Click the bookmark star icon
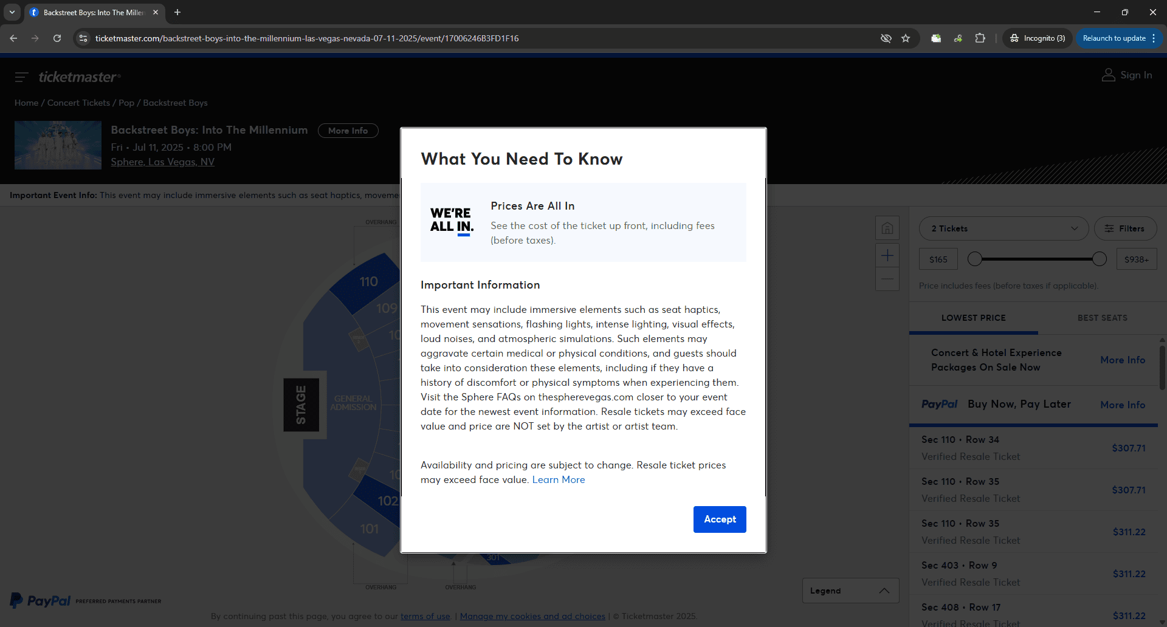Screen dimensions: 1167x627 (x=906, y=38)
